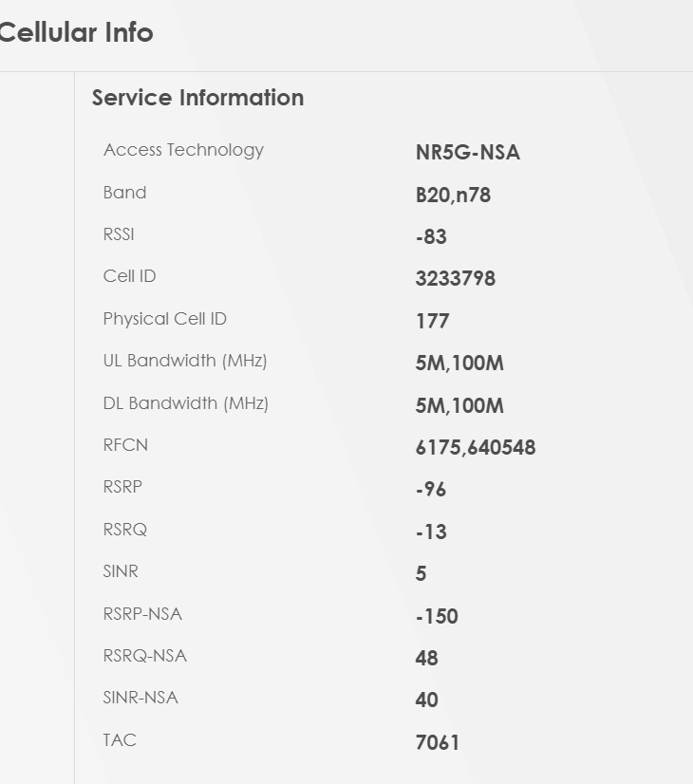This screenshot has height=784, width=693.
Task: Click the NR5G-NSA access technology value
Action: coord(467,153)
